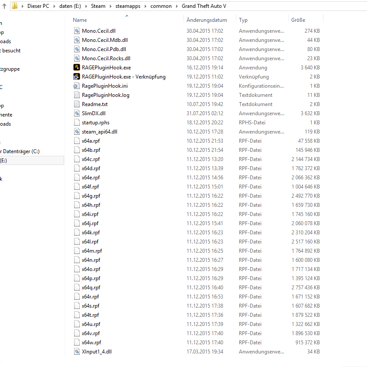Select the file name x64r.rpf
This screenshot has height=367, width=367.
pos(90,296)
